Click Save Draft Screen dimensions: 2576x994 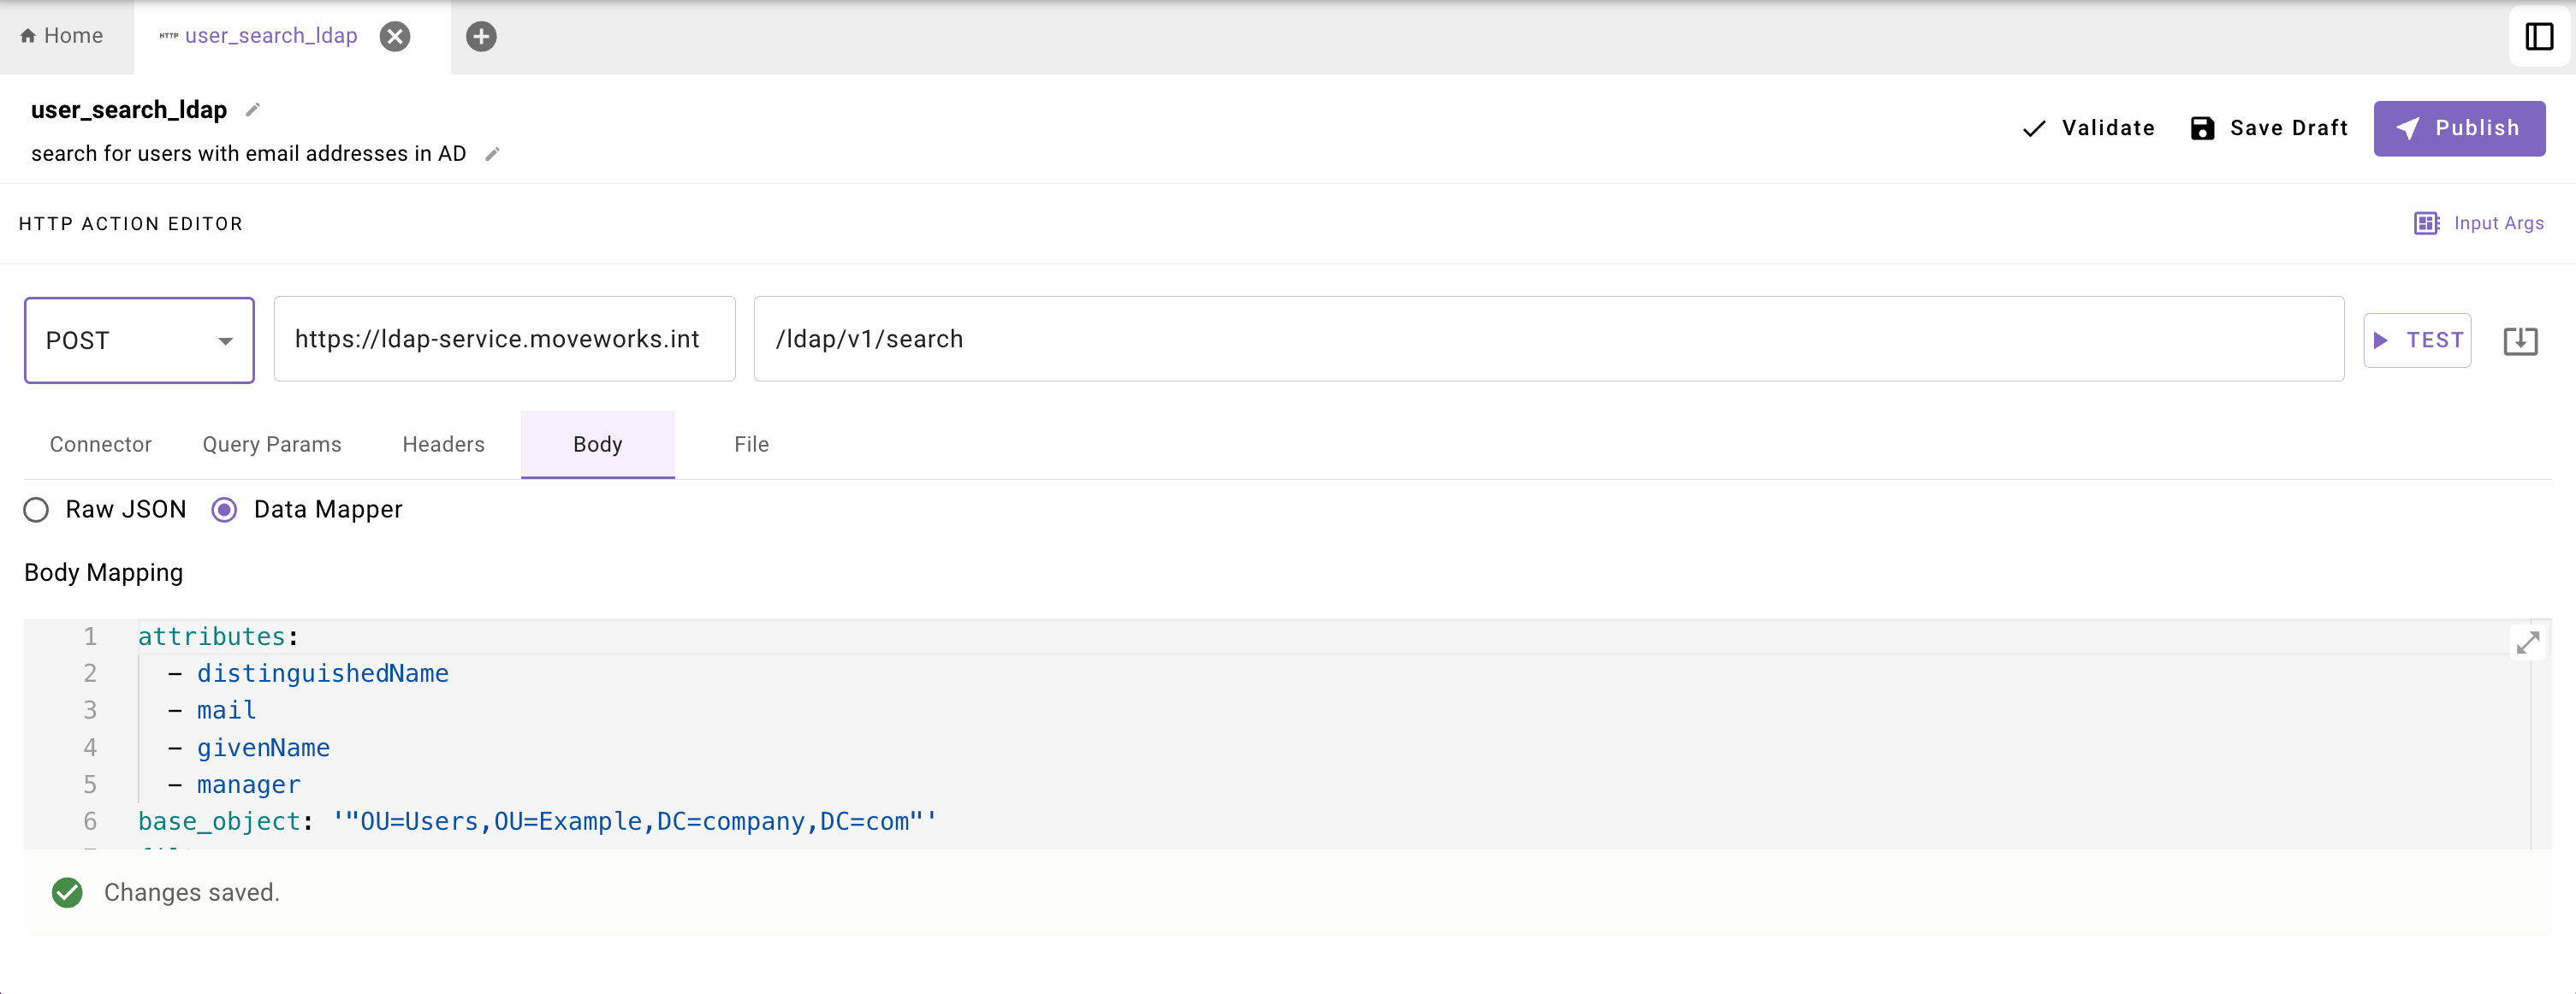coord(2269,128)
